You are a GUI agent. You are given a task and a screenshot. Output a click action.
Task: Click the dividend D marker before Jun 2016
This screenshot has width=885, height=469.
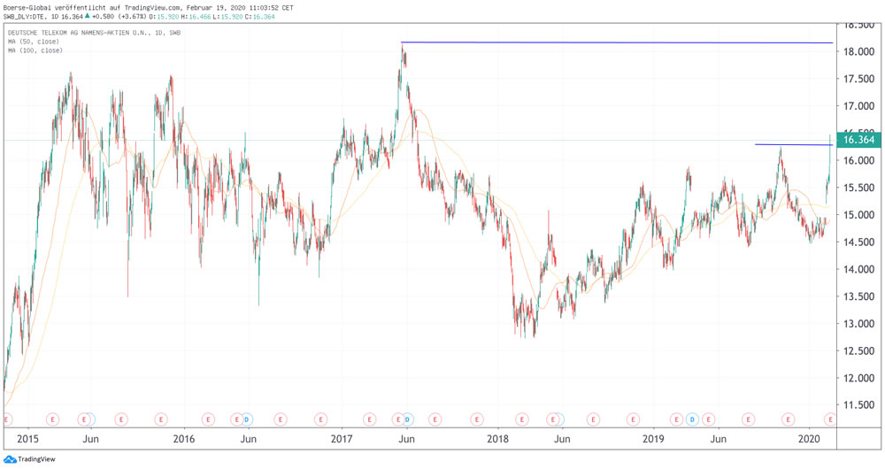click(x=246, y=419)
